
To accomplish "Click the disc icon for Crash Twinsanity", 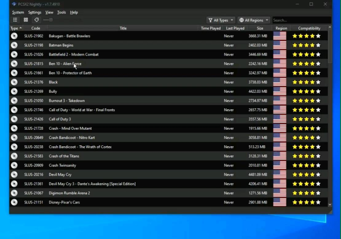I will tap(14, 166).
